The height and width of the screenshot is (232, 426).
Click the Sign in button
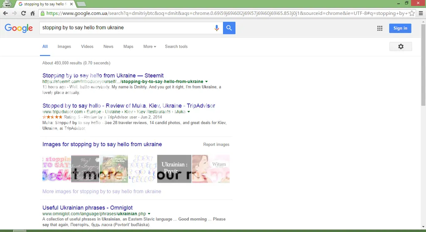400,28
